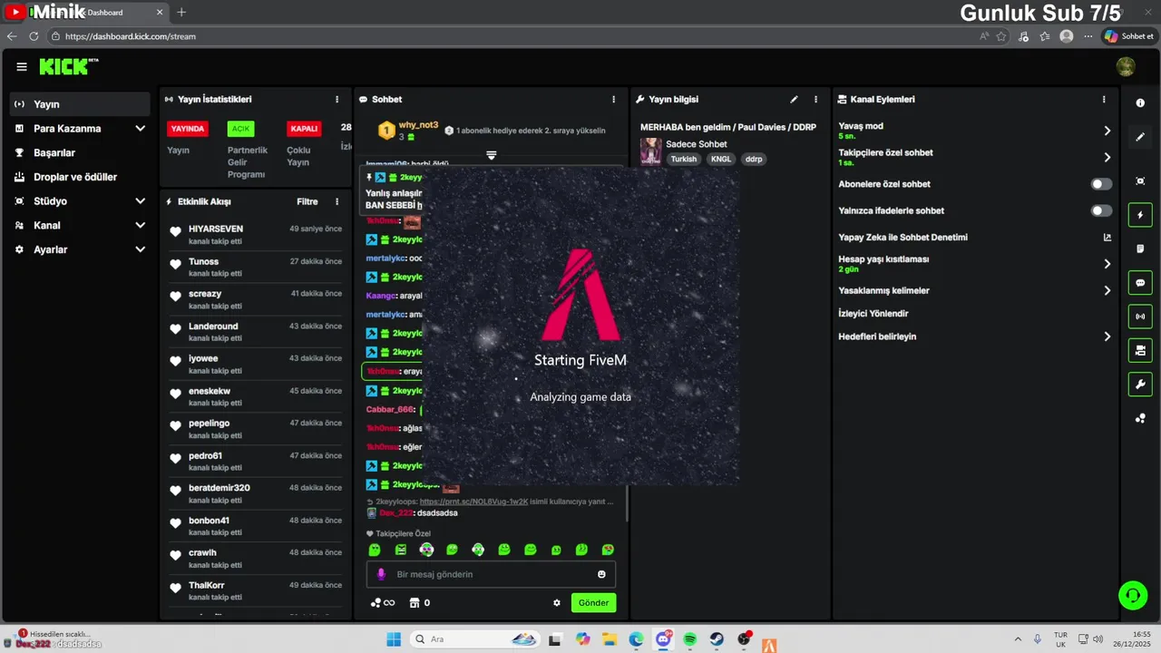Toggle the chat bubble widget icon
This screenshot has height=653, width=1161.
click(x=1140, y=283)
